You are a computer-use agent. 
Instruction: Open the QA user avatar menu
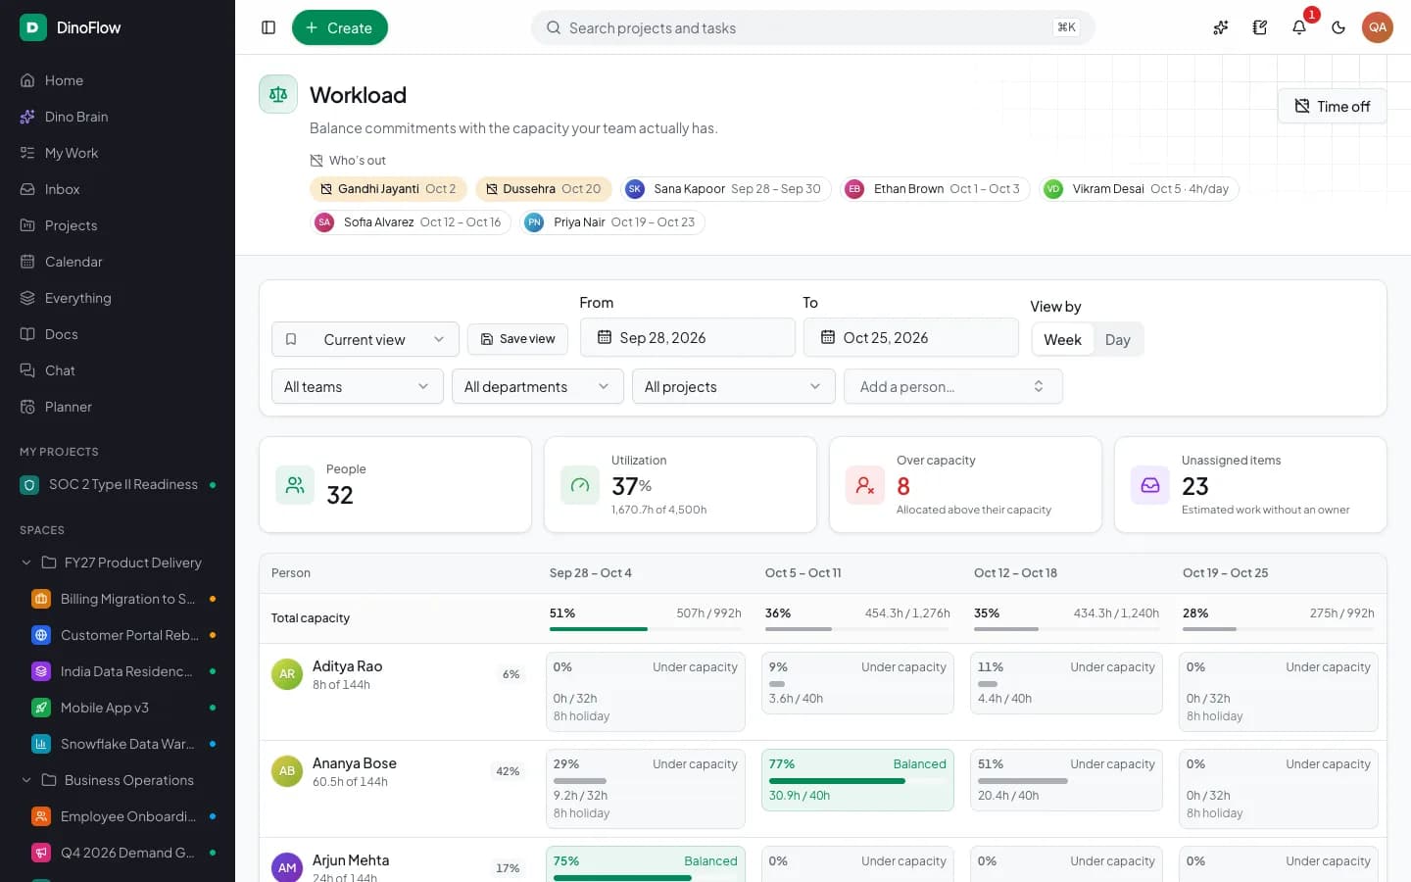(1378, 27)
